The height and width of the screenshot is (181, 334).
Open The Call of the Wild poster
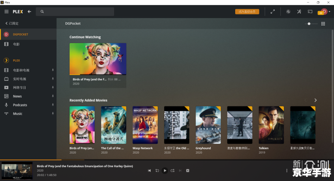114,125
